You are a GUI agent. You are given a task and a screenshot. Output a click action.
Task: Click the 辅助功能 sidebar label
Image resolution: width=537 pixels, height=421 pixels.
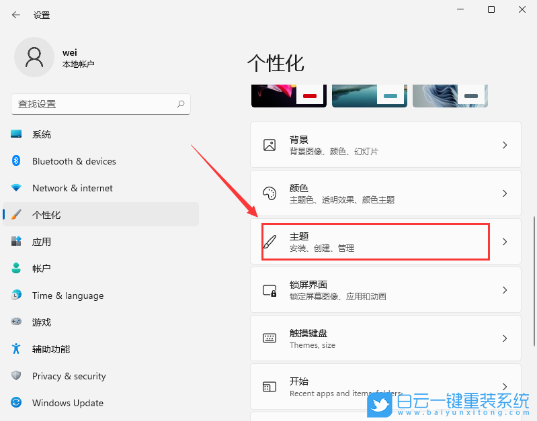(51, 349)
